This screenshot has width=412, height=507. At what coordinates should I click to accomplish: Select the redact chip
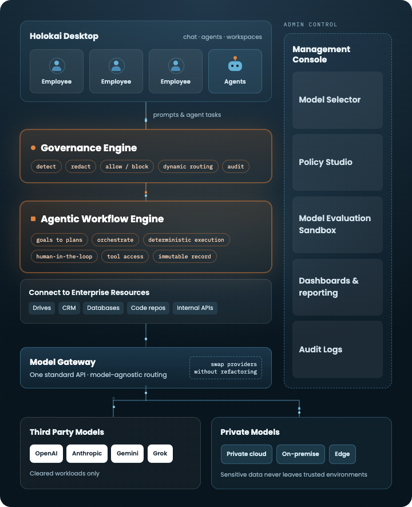tap(81, 167)
